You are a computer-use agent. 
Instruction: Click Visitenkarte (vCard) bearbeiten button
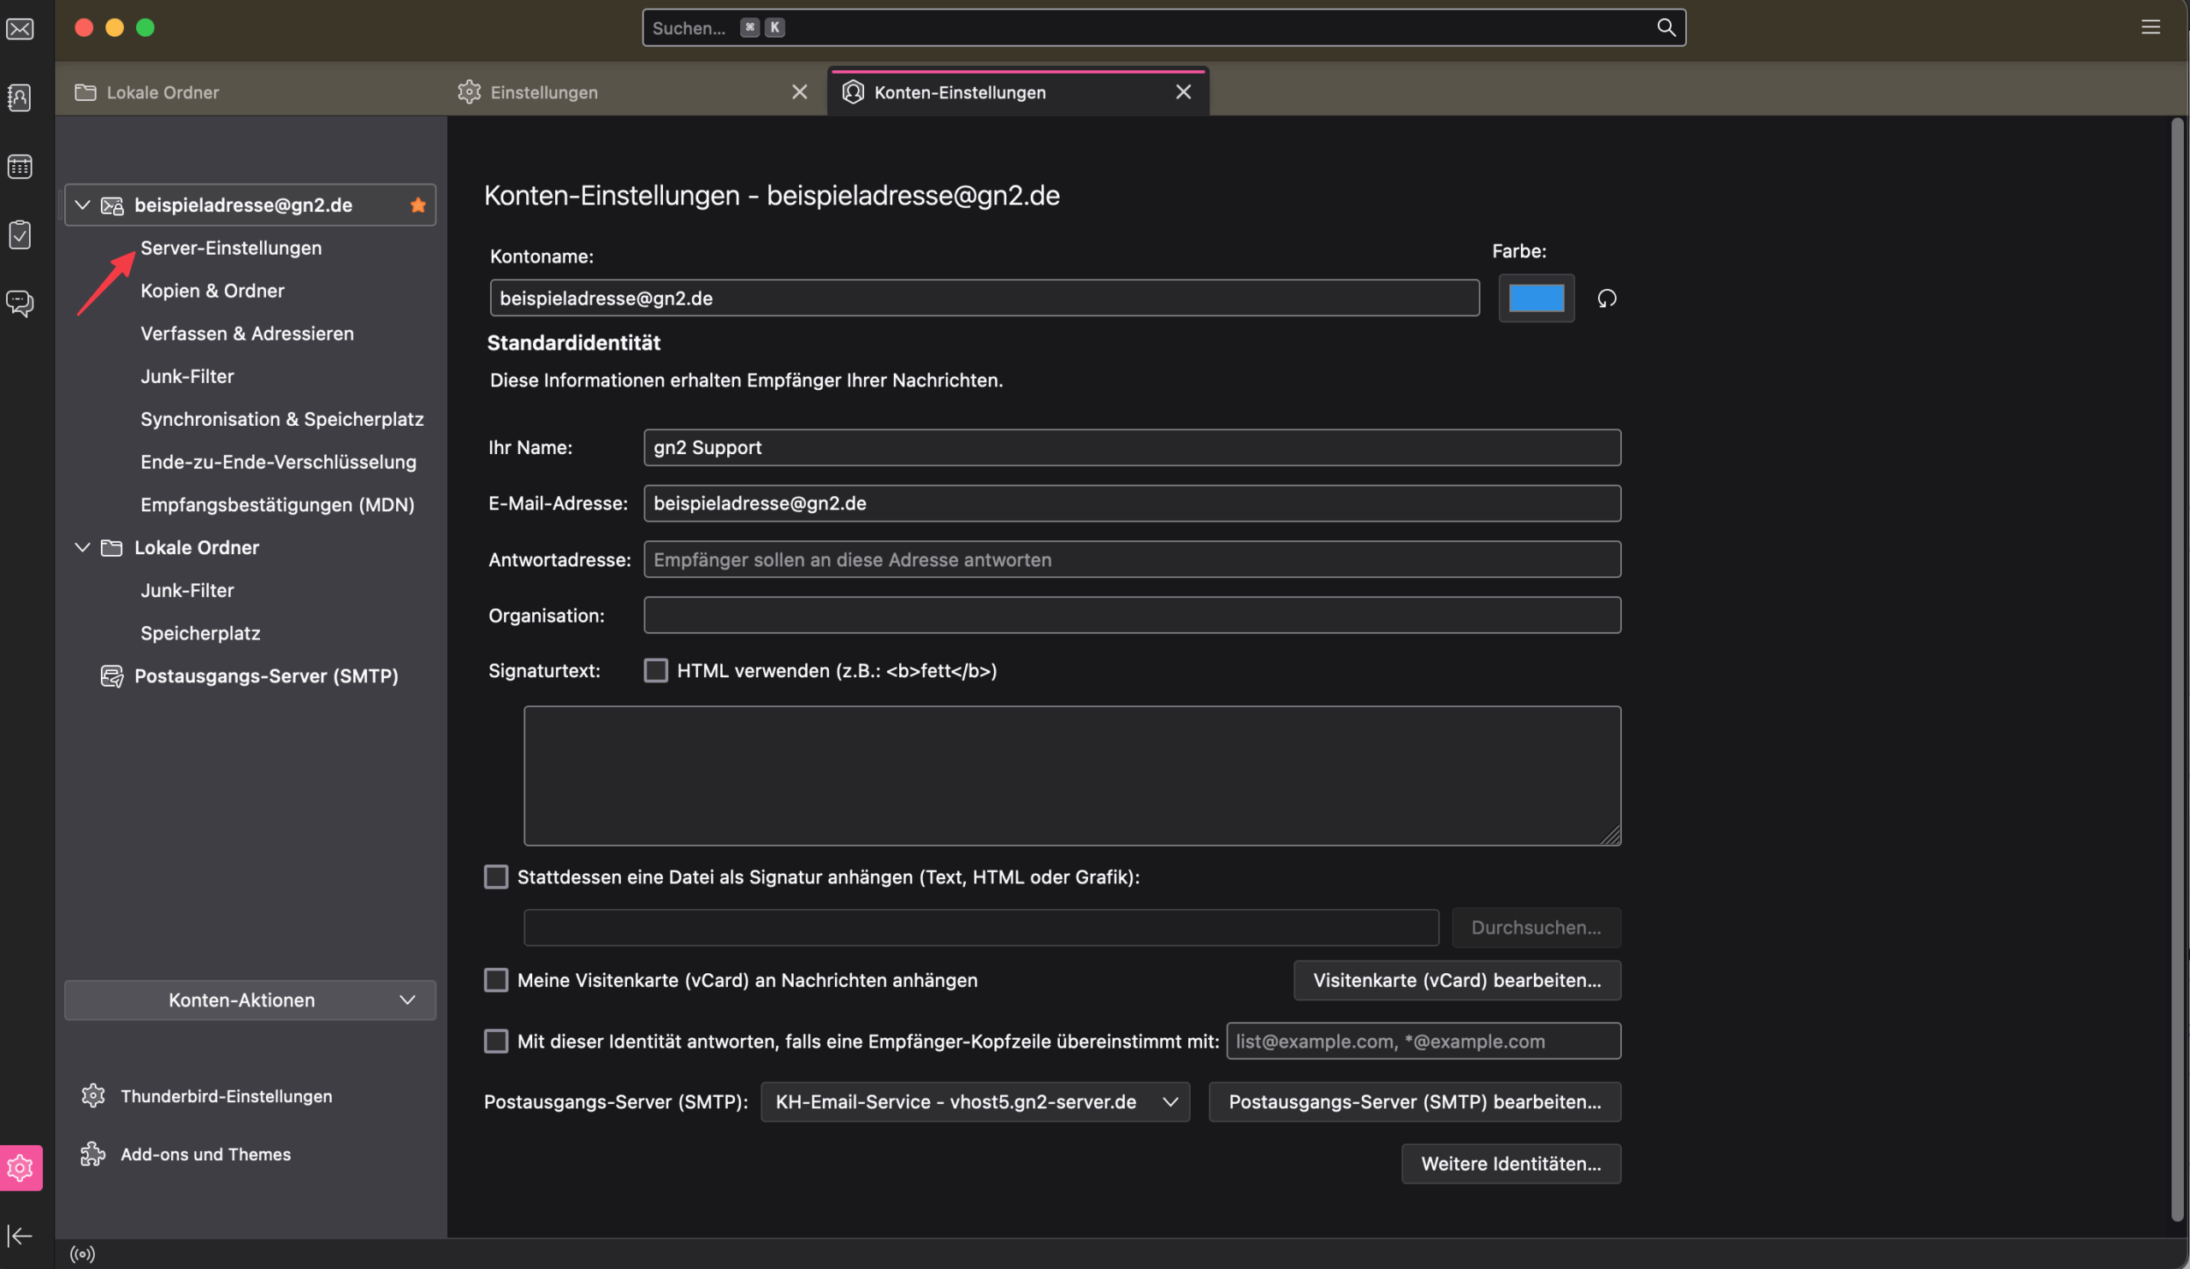[x=1458, y=981]
